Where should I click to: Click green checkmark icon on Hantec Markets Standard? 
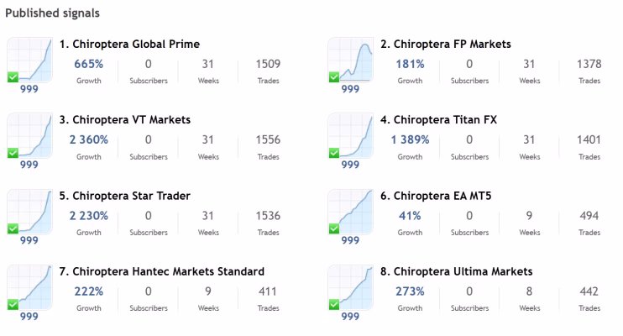[13, 304]
